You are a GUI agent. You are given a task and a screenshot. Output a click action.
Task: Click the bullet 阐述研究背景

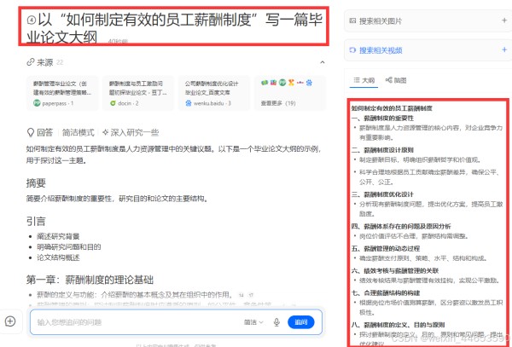(58, 236)
